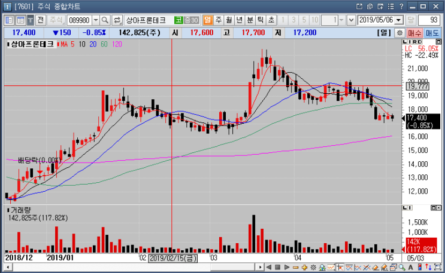Switch to 주 weekly chart period
This screenshot has height=273, width=445.
[218, 20]
